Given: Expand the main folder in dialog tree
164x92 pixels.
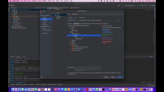Looking at the screenshot, I should 71,40.
